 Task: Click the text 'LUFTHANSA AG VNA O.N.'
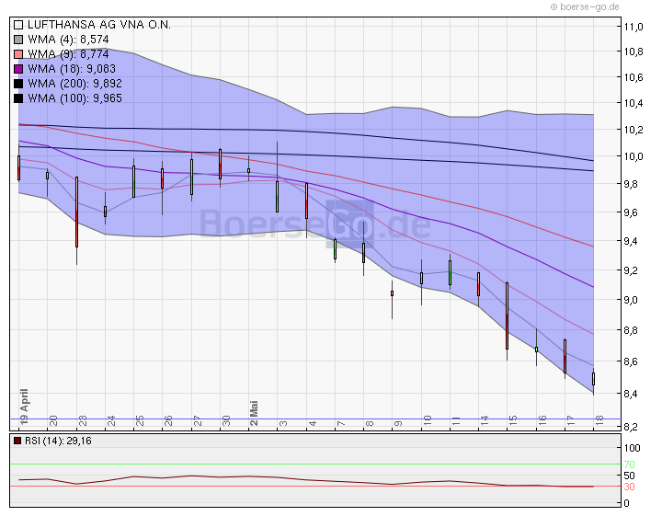[x=99, y=25]
